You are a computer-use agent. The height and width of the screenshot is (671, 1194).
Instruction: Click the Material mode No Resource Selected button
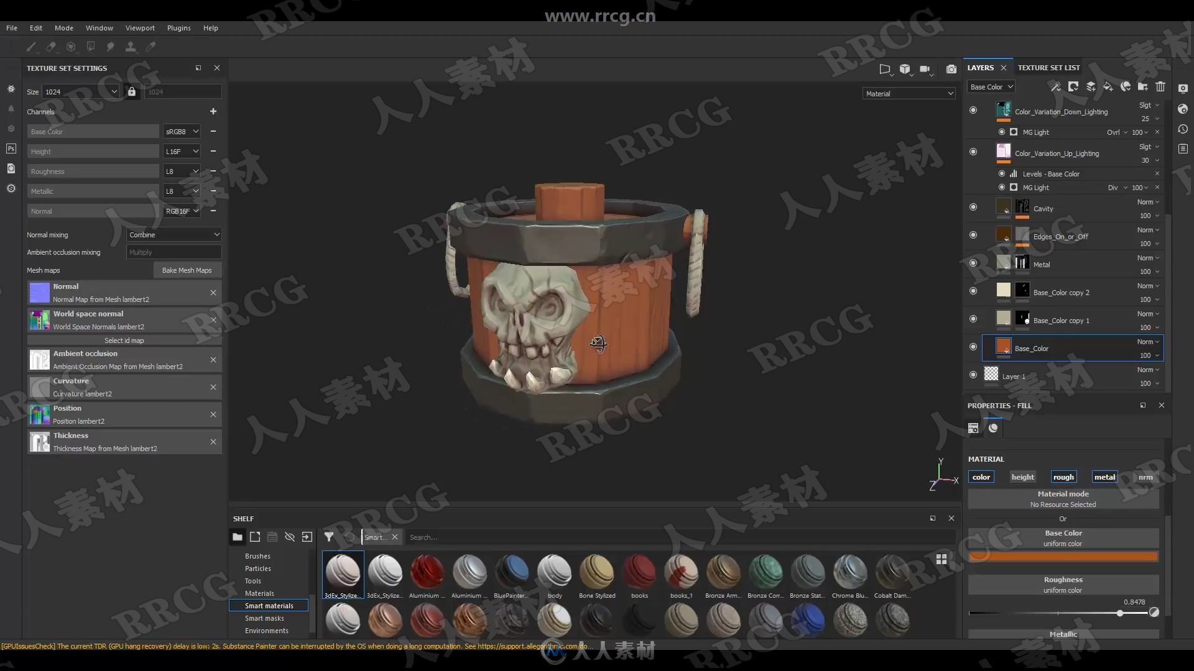point(1063,499)
